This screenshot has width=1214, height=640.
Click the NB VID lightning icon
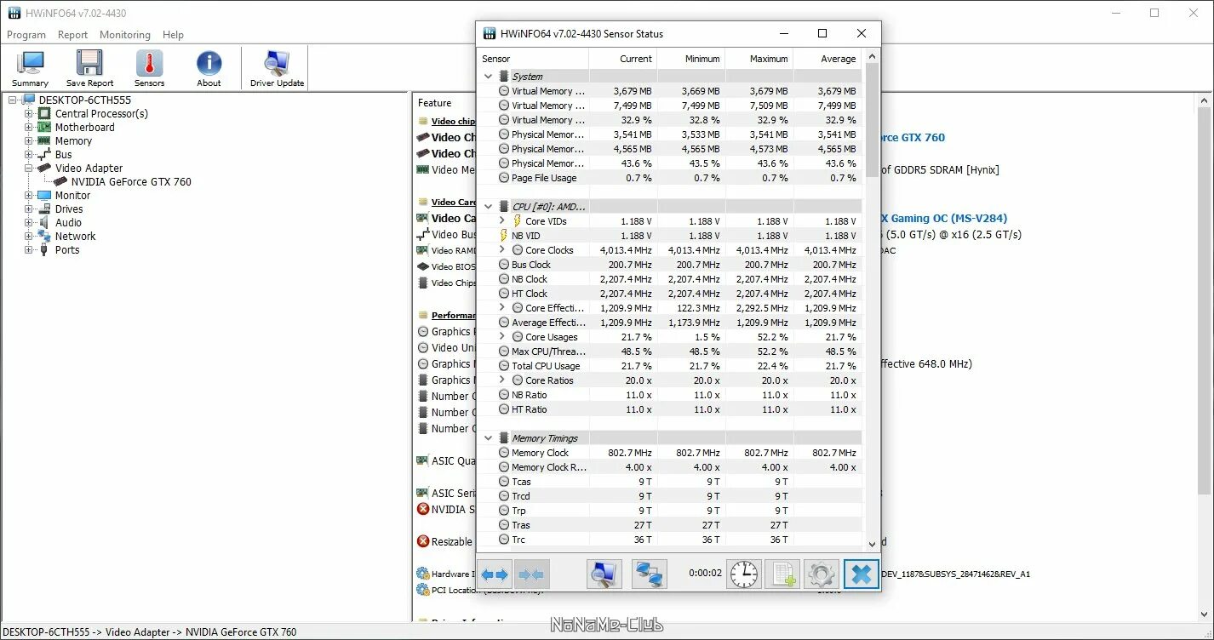tap(503, 236)
